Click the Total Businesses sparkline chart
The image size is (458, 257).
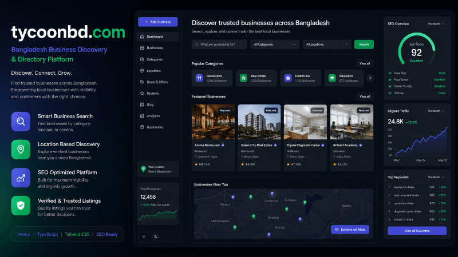(x=158, y=215)
